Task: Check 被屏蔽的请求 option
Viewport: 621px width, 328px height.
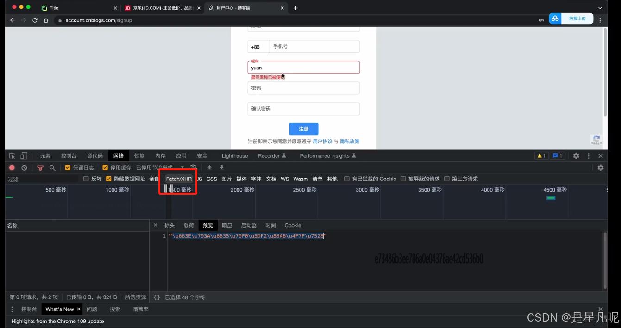Action: coord(403,179)
